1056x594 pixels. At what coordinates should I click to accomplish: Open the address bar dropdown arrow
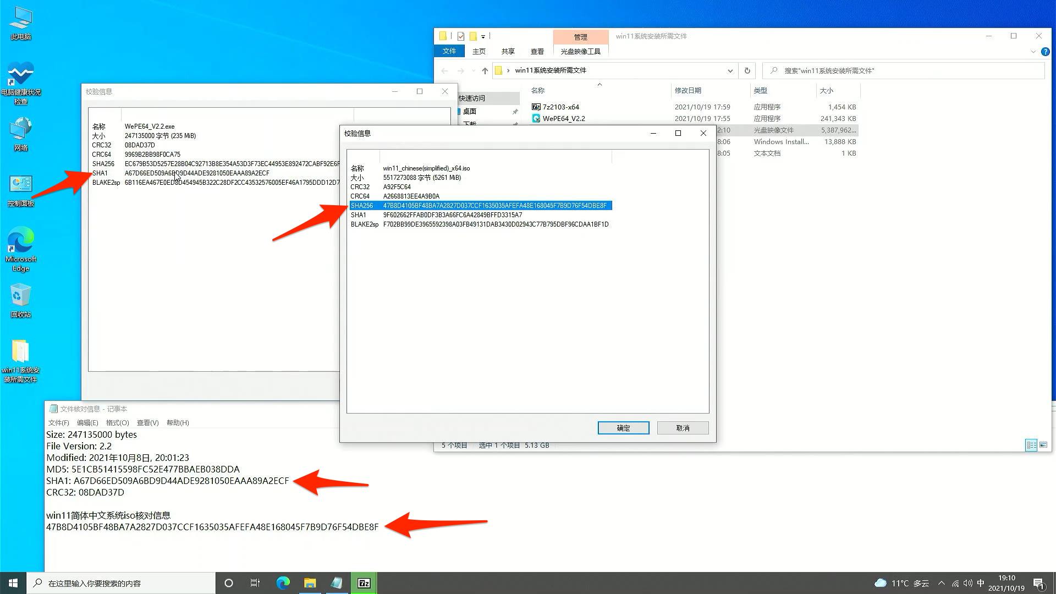pyautogui.click(x=730, y=70)
